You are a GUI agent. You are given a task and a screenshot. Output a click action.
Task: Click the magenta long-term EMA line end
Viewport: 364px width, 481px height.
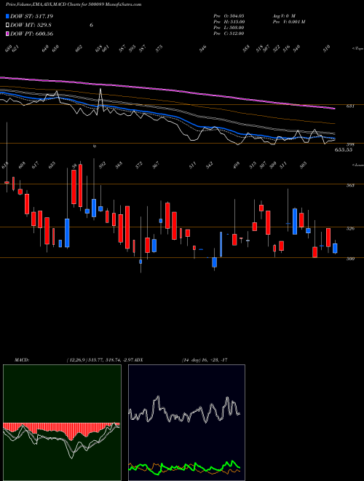[x=334, y=109]
